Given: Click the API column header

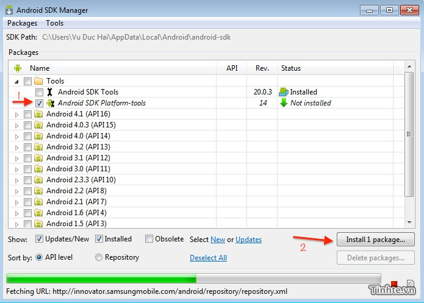Looking at the screenshot, I should coord(231,68).
